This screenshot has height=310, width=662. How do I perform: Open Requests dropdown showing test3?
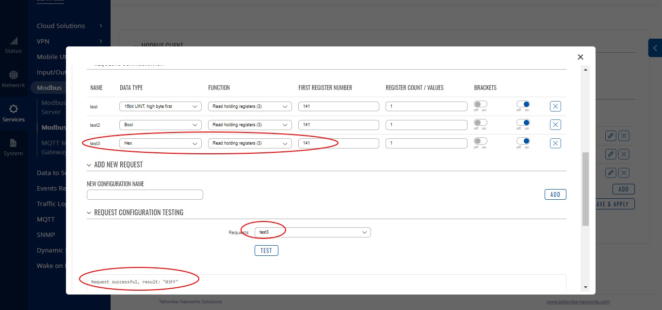point(313,233)
